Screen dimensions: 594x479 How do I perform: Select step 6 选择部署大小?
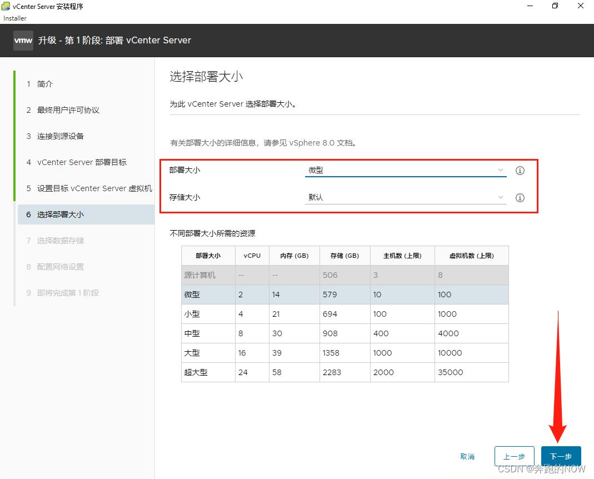(x=86, y=214)
